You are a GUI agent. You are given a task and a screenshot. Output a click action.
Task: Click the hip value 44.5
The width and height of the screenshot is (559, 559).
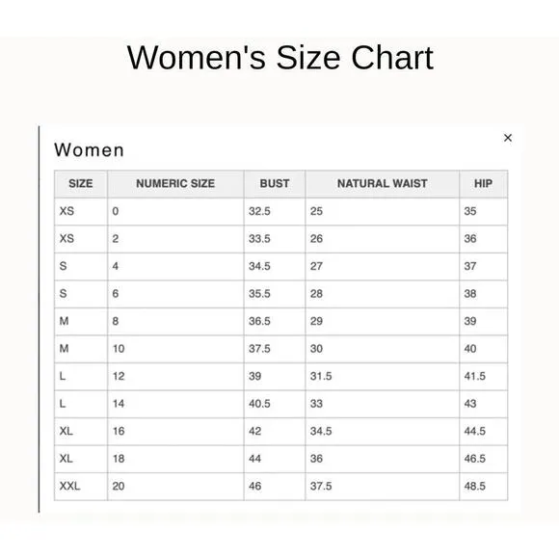point(475,432)
